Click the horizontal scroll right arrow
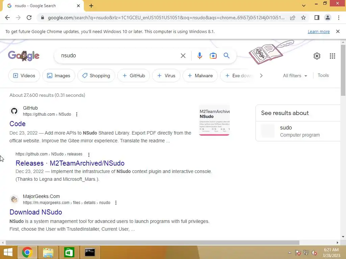Viewport: 346px width, 259px height. click(338, 242)
